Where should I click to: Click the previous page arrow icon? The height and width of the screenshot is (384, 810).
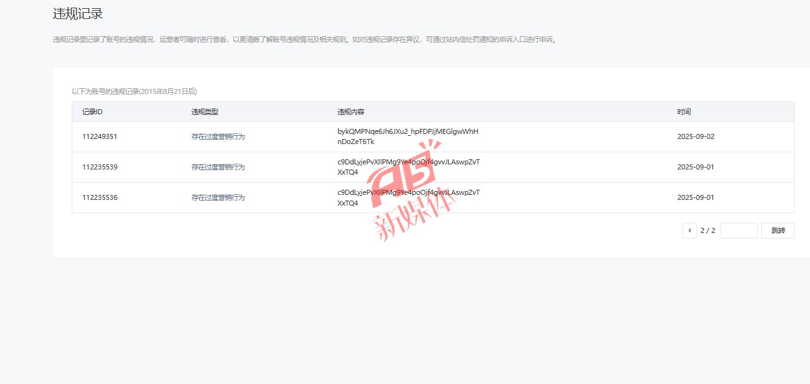689,231
